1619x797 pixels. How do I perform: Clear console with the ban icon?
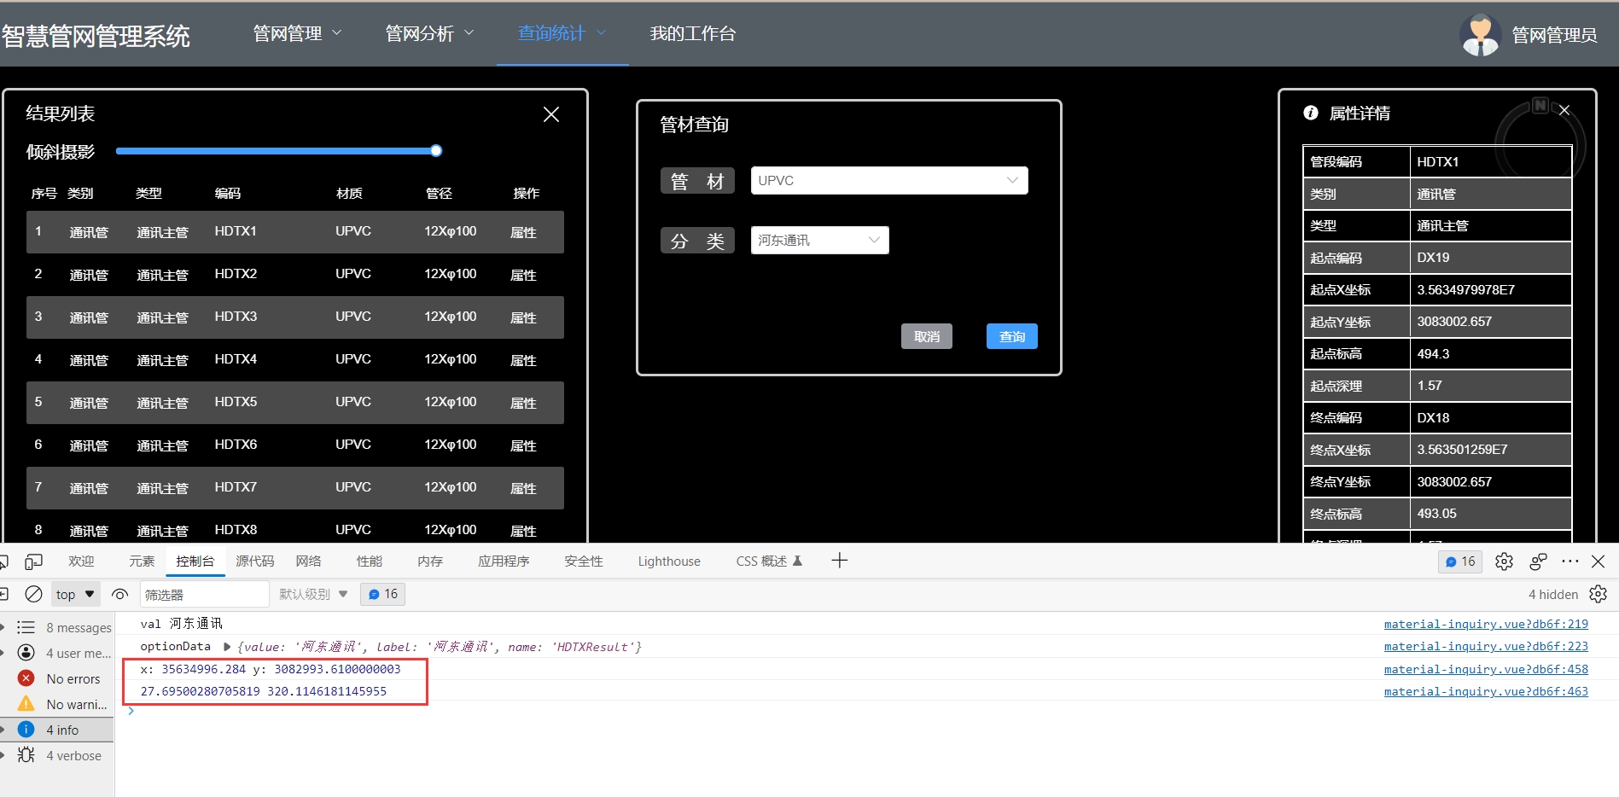[x=34, y=594]
